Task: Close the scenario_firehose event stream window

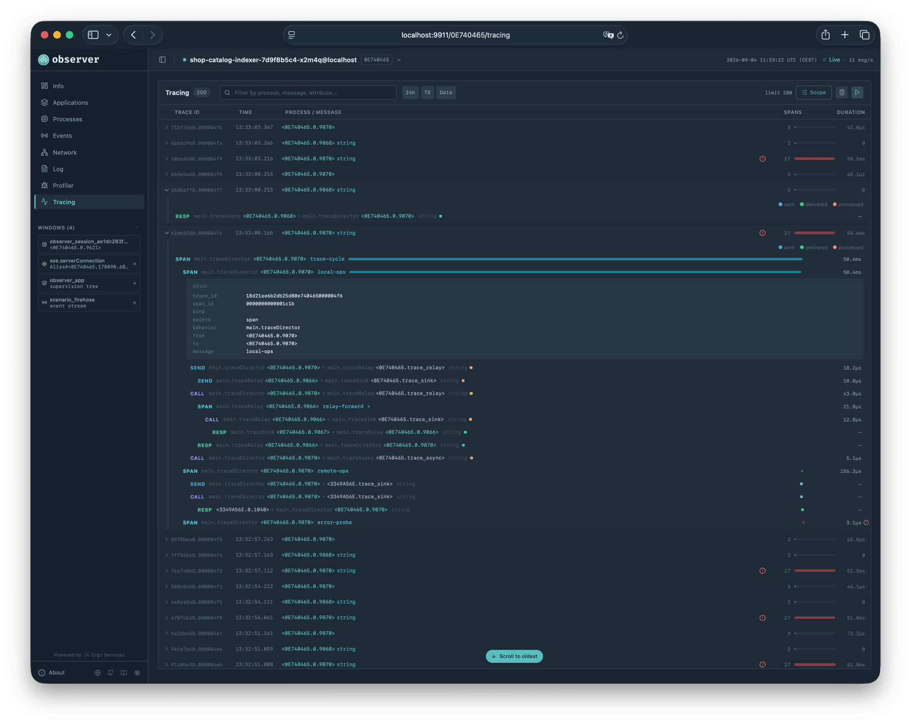Action: pyautogui.click(x=134, y=303)
